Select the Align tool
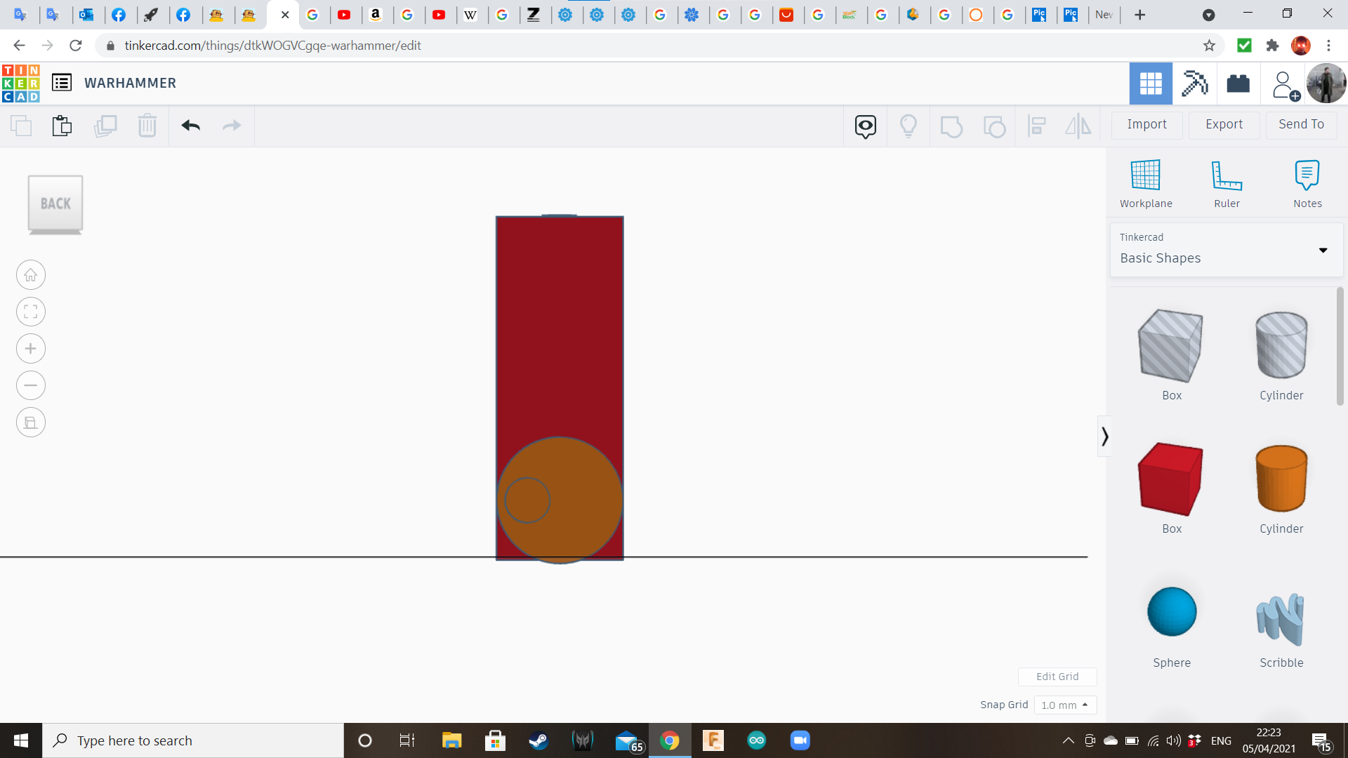Image resolution: width=1348 pixels, height=758 pixels. coord(1037,126)
